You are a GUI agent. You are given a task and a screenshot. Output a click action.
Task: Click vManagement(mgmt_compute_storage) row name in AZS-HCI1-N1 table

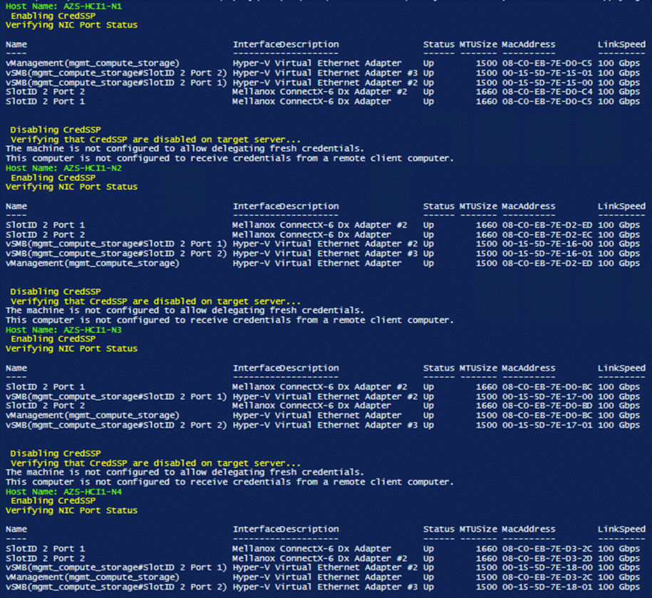(93, 63)
